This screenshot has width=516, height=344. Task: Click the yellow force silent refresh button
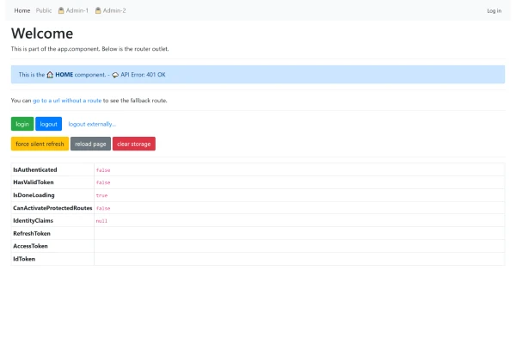tap(40, 144)
